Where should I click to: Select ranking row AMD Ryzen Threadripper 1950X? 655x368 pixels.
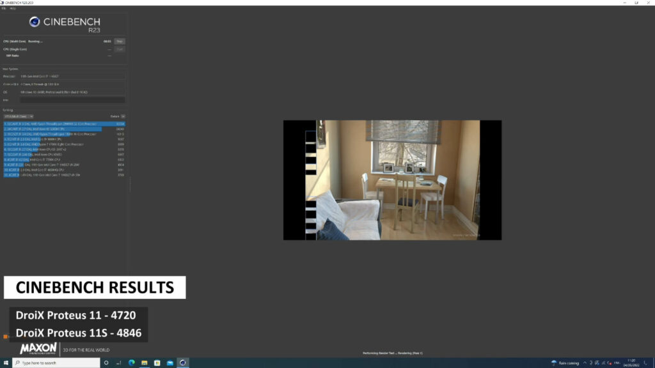65,134
